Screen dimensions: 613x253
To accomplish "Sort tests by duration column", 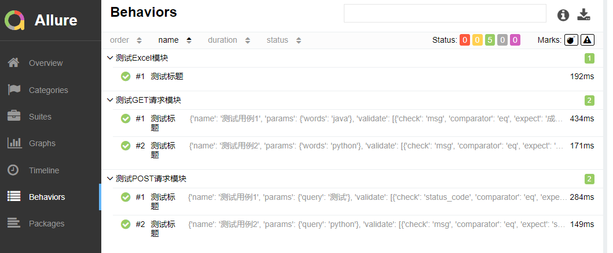I will pos(229,40).
